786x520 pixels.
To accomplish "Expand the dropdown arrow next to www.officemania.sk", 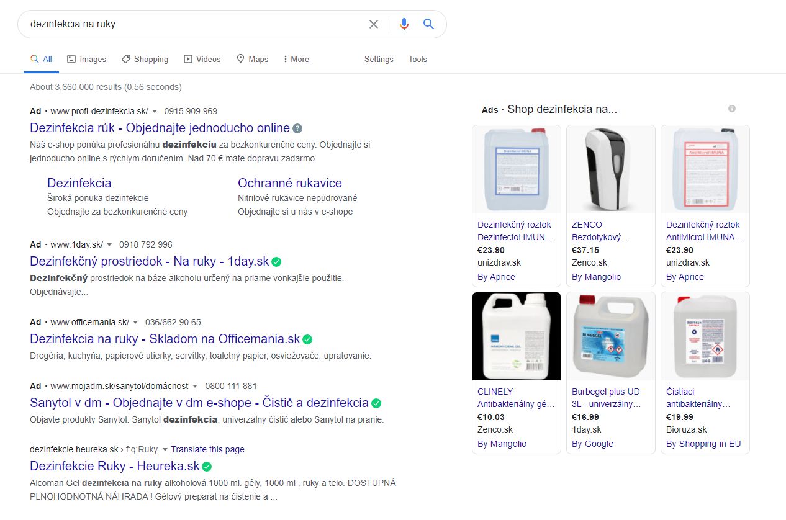I will pyautogui.click(x=135, y=323).
